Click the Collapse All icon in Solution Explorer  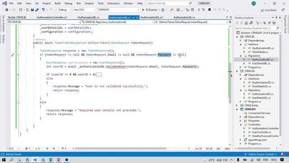pos(269,23)
